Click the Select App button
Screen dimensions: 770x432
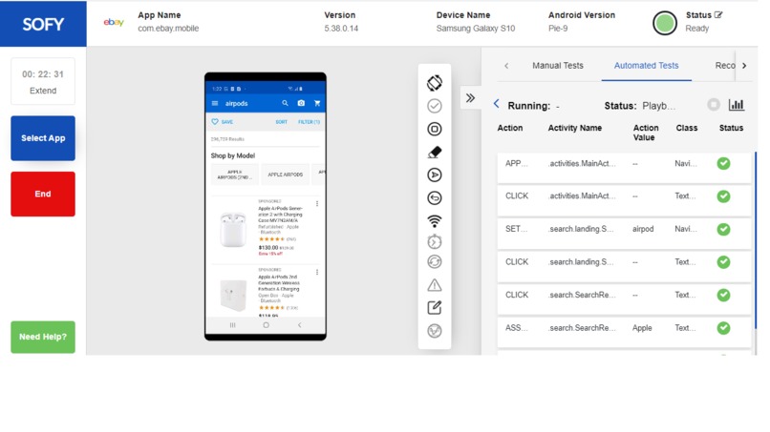(x=43, y=138)
